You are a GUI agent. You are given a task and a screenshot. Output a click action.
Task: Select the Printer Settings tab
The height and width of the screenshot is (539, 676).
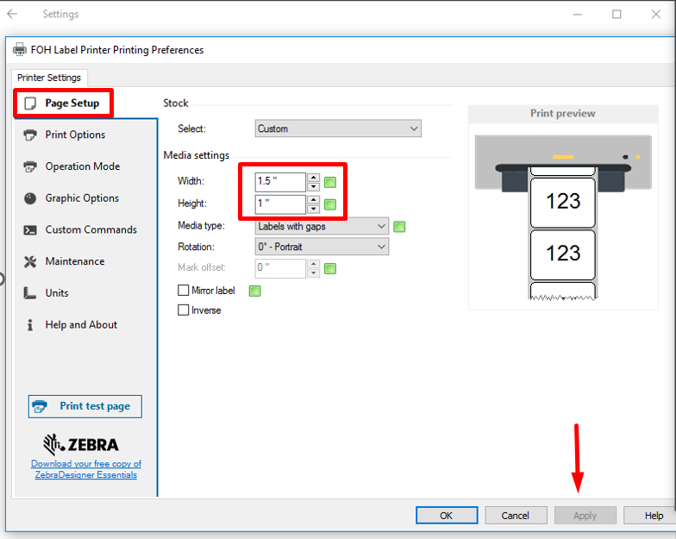click(x=49, y=78)
